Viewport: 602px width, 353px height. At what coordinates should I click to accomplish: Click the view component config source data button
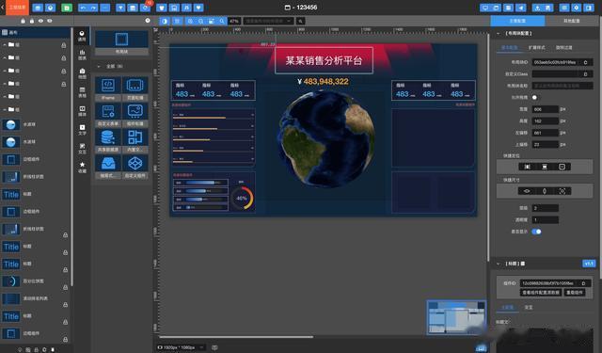tap(541, 293)
